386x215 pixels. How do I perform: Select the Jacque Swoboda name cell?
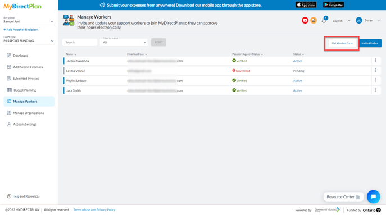point(78,61)
